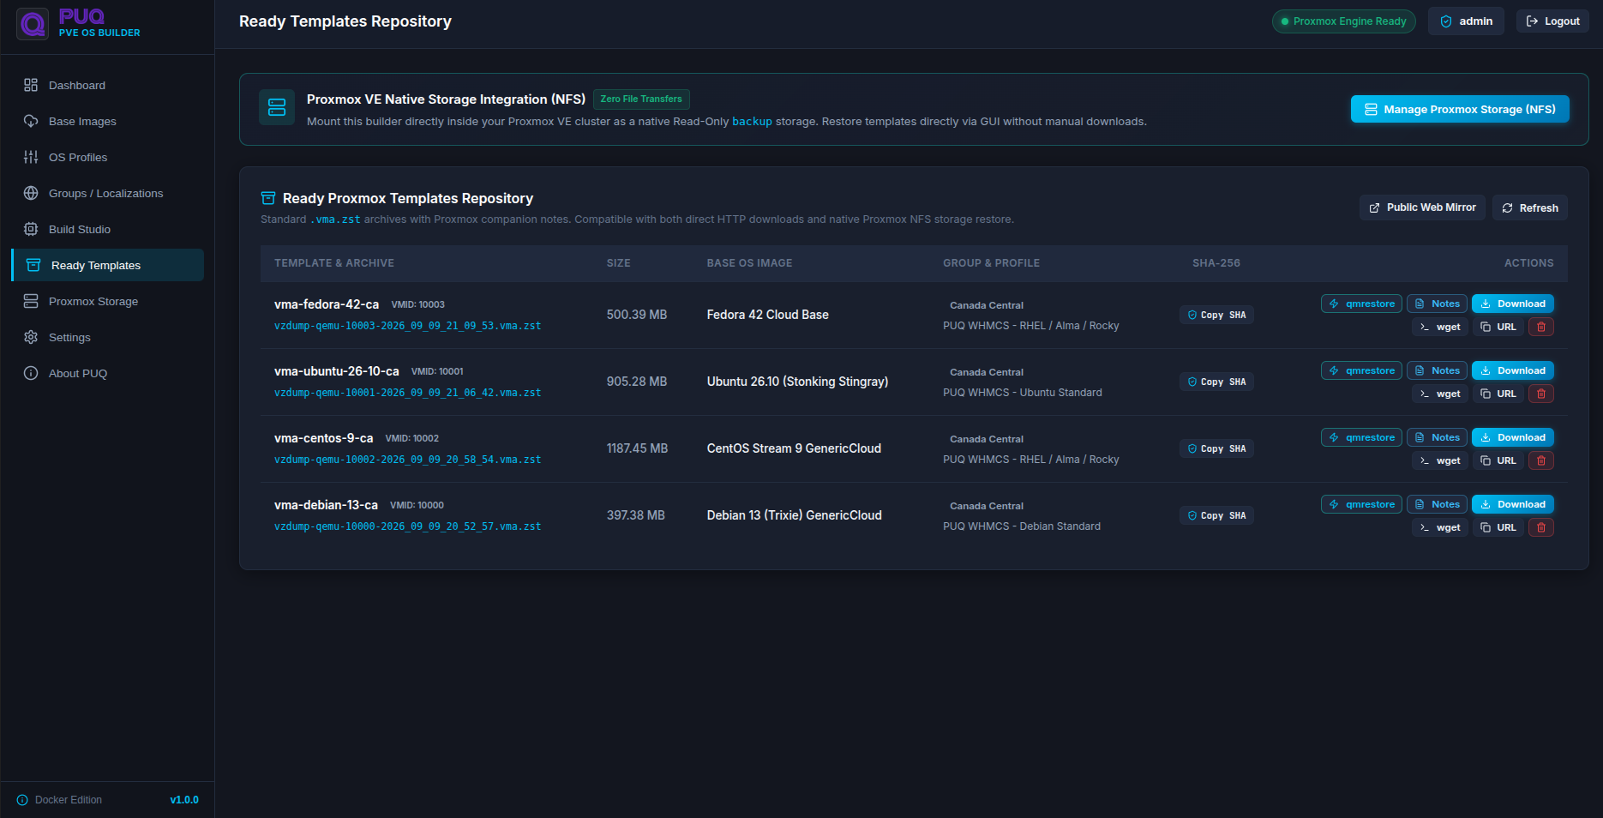This screenshot has width=1603, height=818.
Task: Log out with the Logout button
Action: tap(1552, 21)
